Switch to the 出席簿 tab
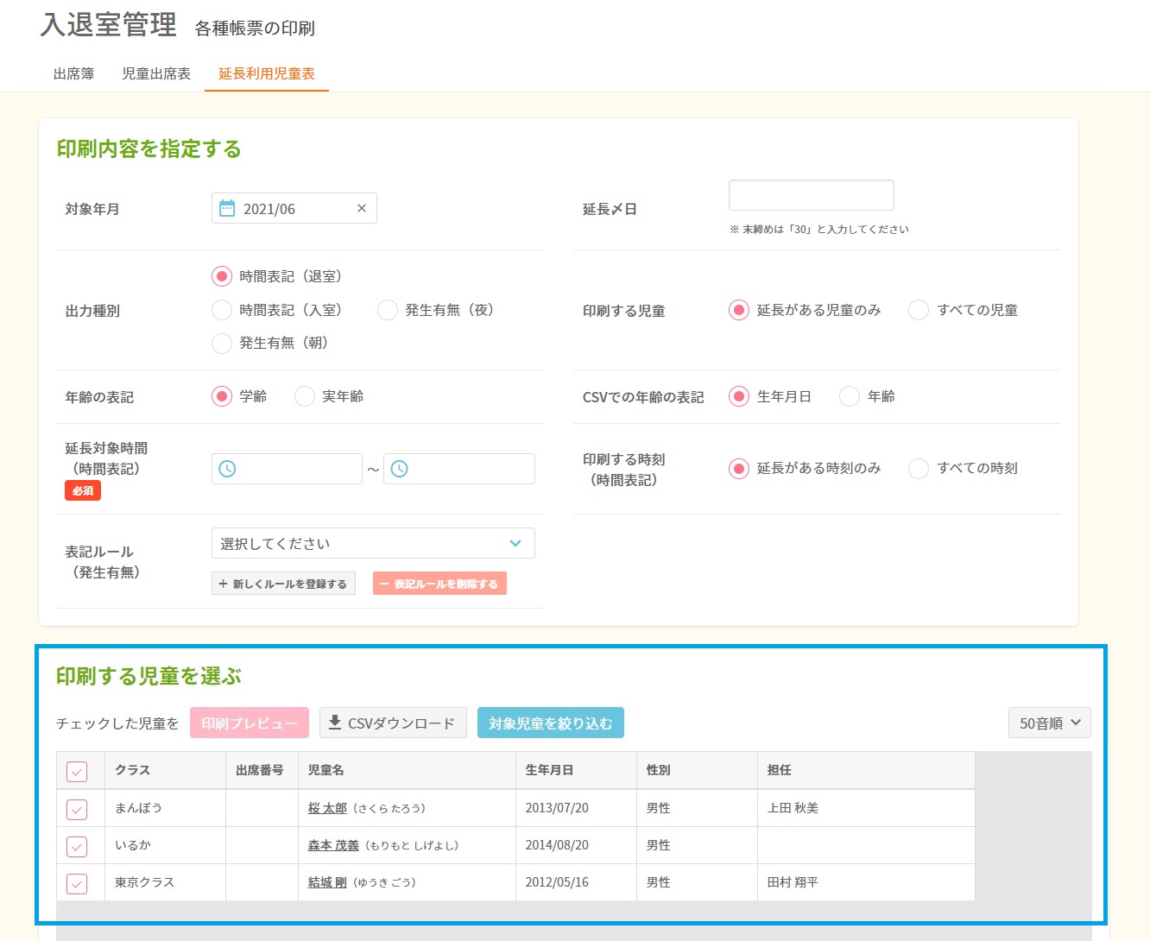Viewport: 1150px width, 941px height. point(73,74)
